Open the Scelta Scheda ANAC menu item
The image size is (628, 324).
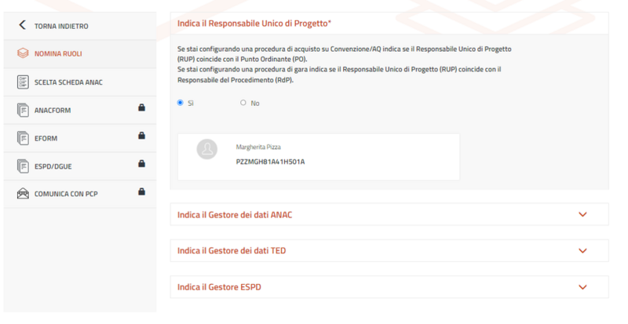(68, 82)
